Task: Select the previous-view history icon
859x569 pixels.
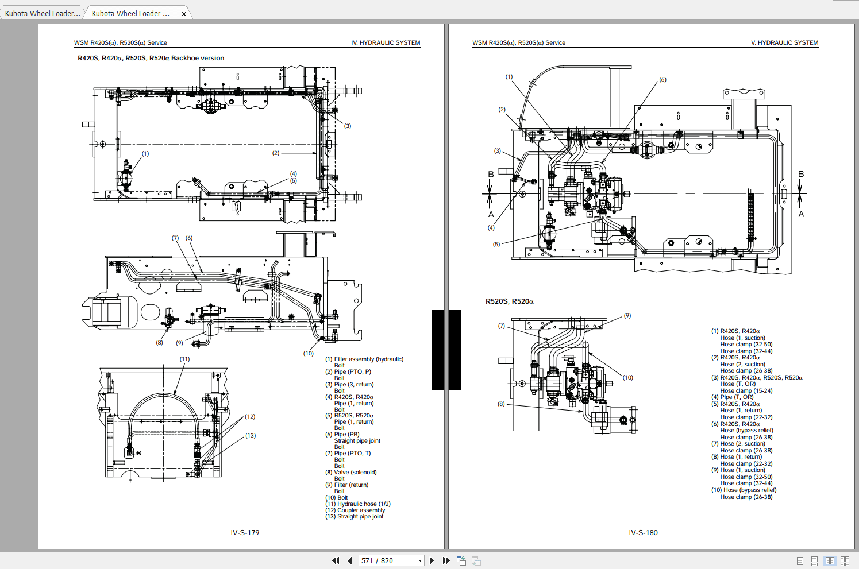Action: (461, 560)
